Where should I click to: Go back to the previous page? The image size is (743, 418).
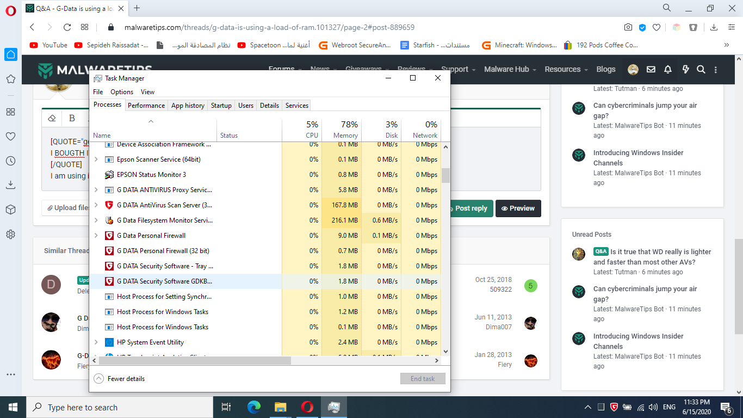[x=32, y=27]
